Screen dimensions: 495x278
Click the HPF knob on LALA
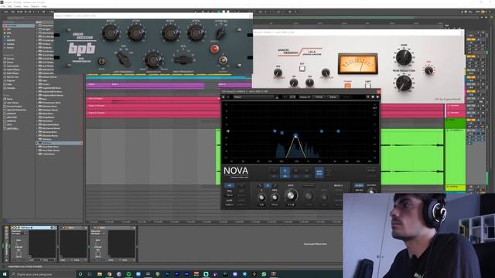tap(278, 73)
